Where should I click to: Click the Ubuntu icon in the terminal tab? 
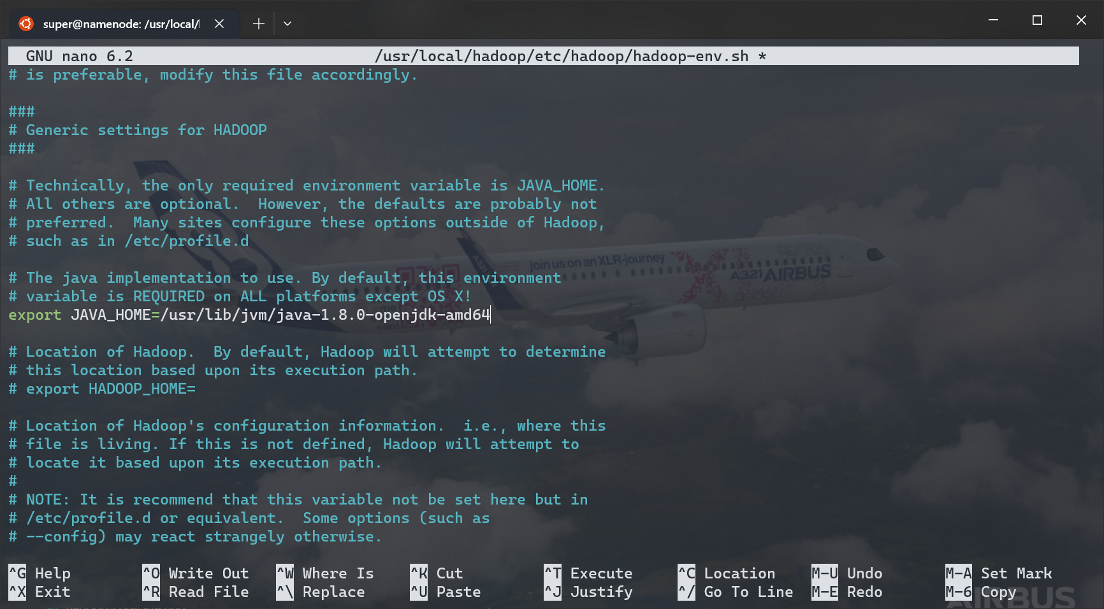pos(26,24)
